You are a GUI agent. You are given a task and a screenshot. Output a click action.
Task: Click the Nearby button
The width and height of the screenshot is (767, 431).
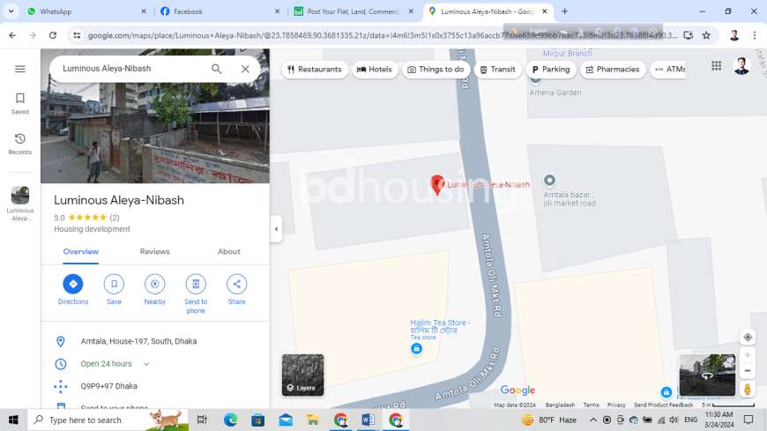[154, 290]
